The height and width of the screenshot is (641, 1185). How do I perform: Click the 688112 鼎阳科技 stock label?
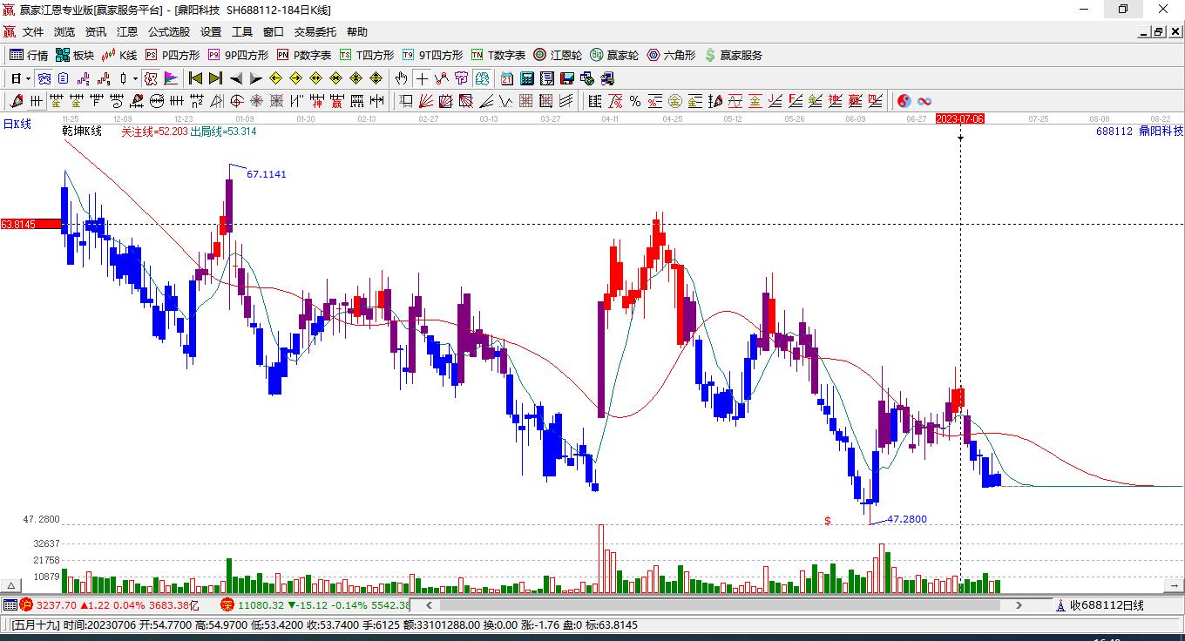click(x=1140, y=132)
